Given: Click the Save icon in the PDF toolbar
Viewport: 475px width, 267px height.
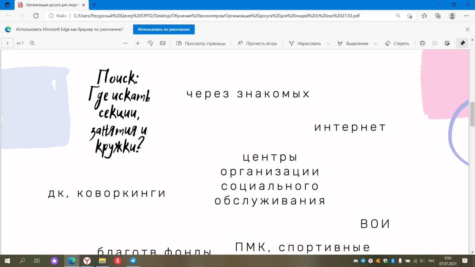Looking at the screenshot, I should click(x=435, y=43).
